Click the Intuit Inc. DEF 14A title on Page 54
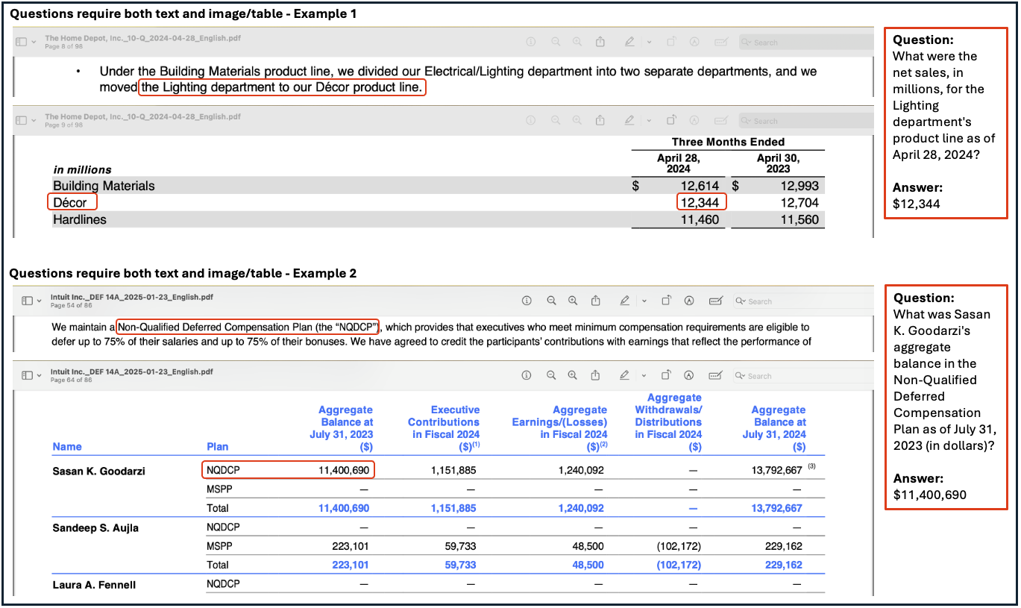 [131, 297]
